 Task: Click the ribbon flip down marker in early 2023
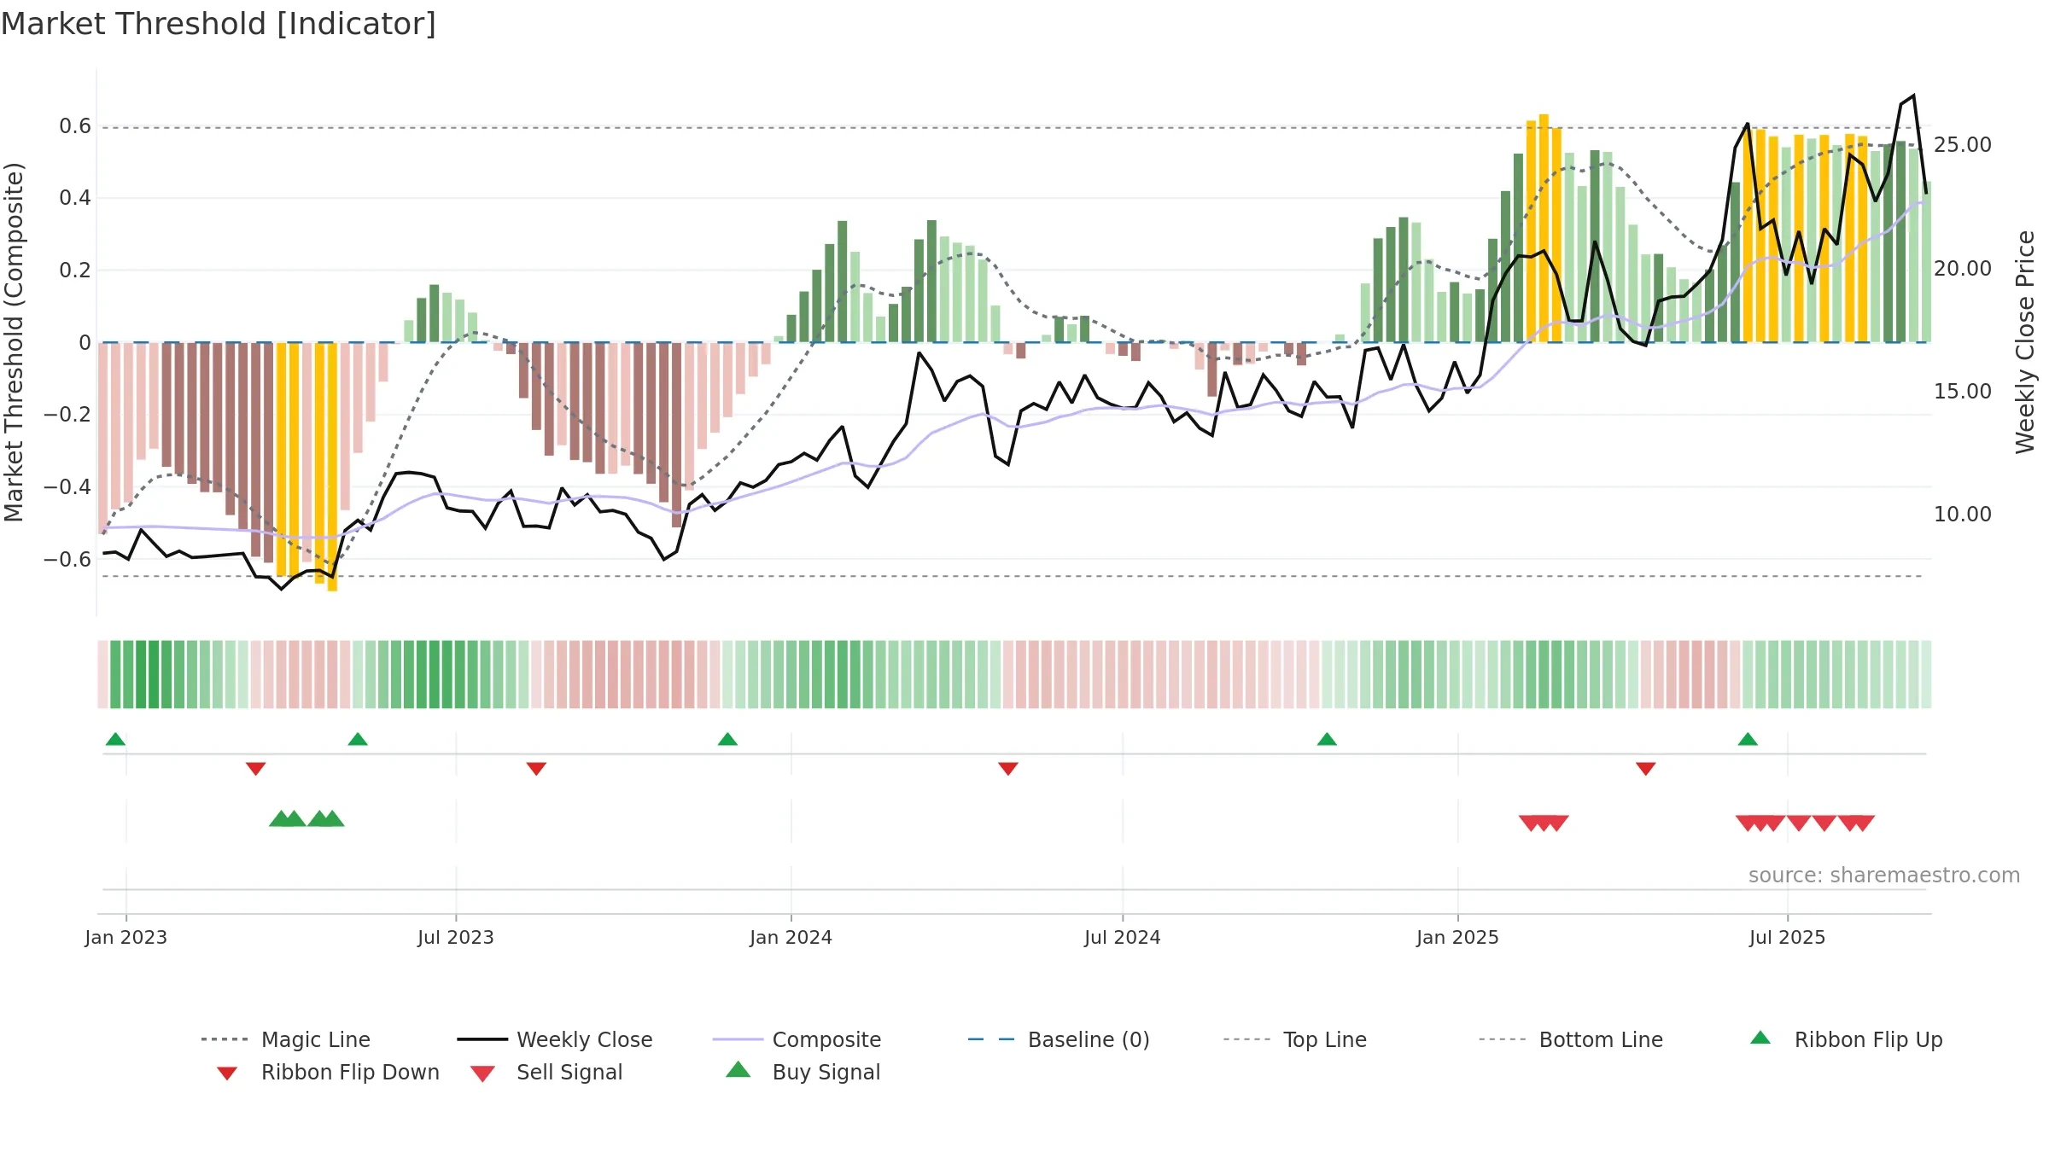(x=255, y=769)
